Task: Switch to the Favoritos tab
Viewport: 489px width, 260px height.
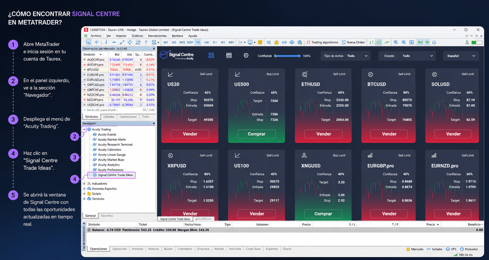Action: point(107,216)
